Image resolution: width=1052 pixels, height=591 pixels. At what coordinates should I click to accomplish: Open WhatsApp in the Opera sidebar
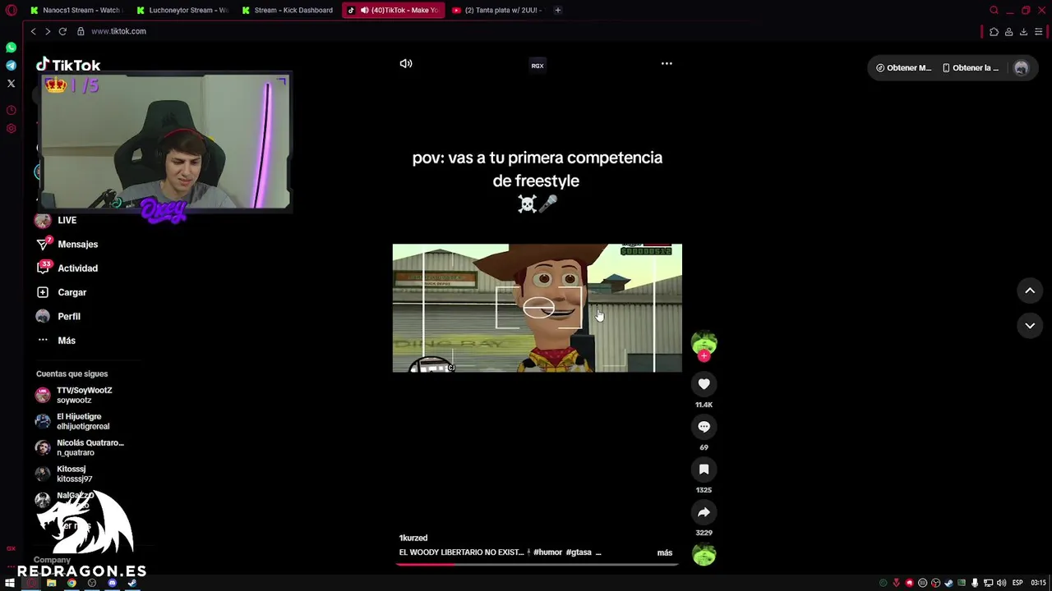point(11,48)
